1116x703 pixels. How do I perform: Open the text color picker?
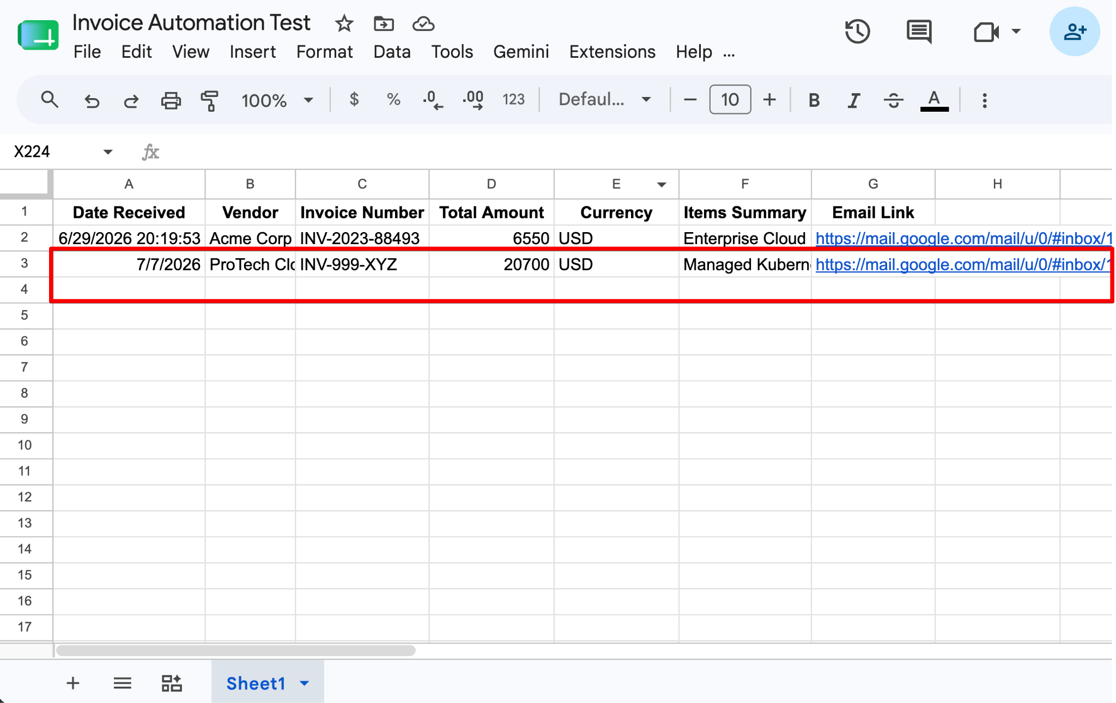[934, 100]
